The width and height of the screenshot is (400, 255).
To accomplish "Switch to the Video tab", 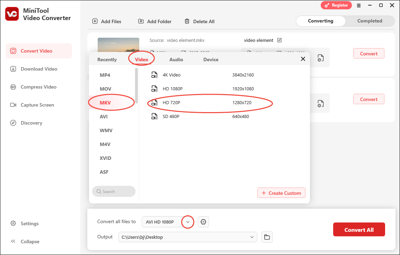I will tap(142, 60).
